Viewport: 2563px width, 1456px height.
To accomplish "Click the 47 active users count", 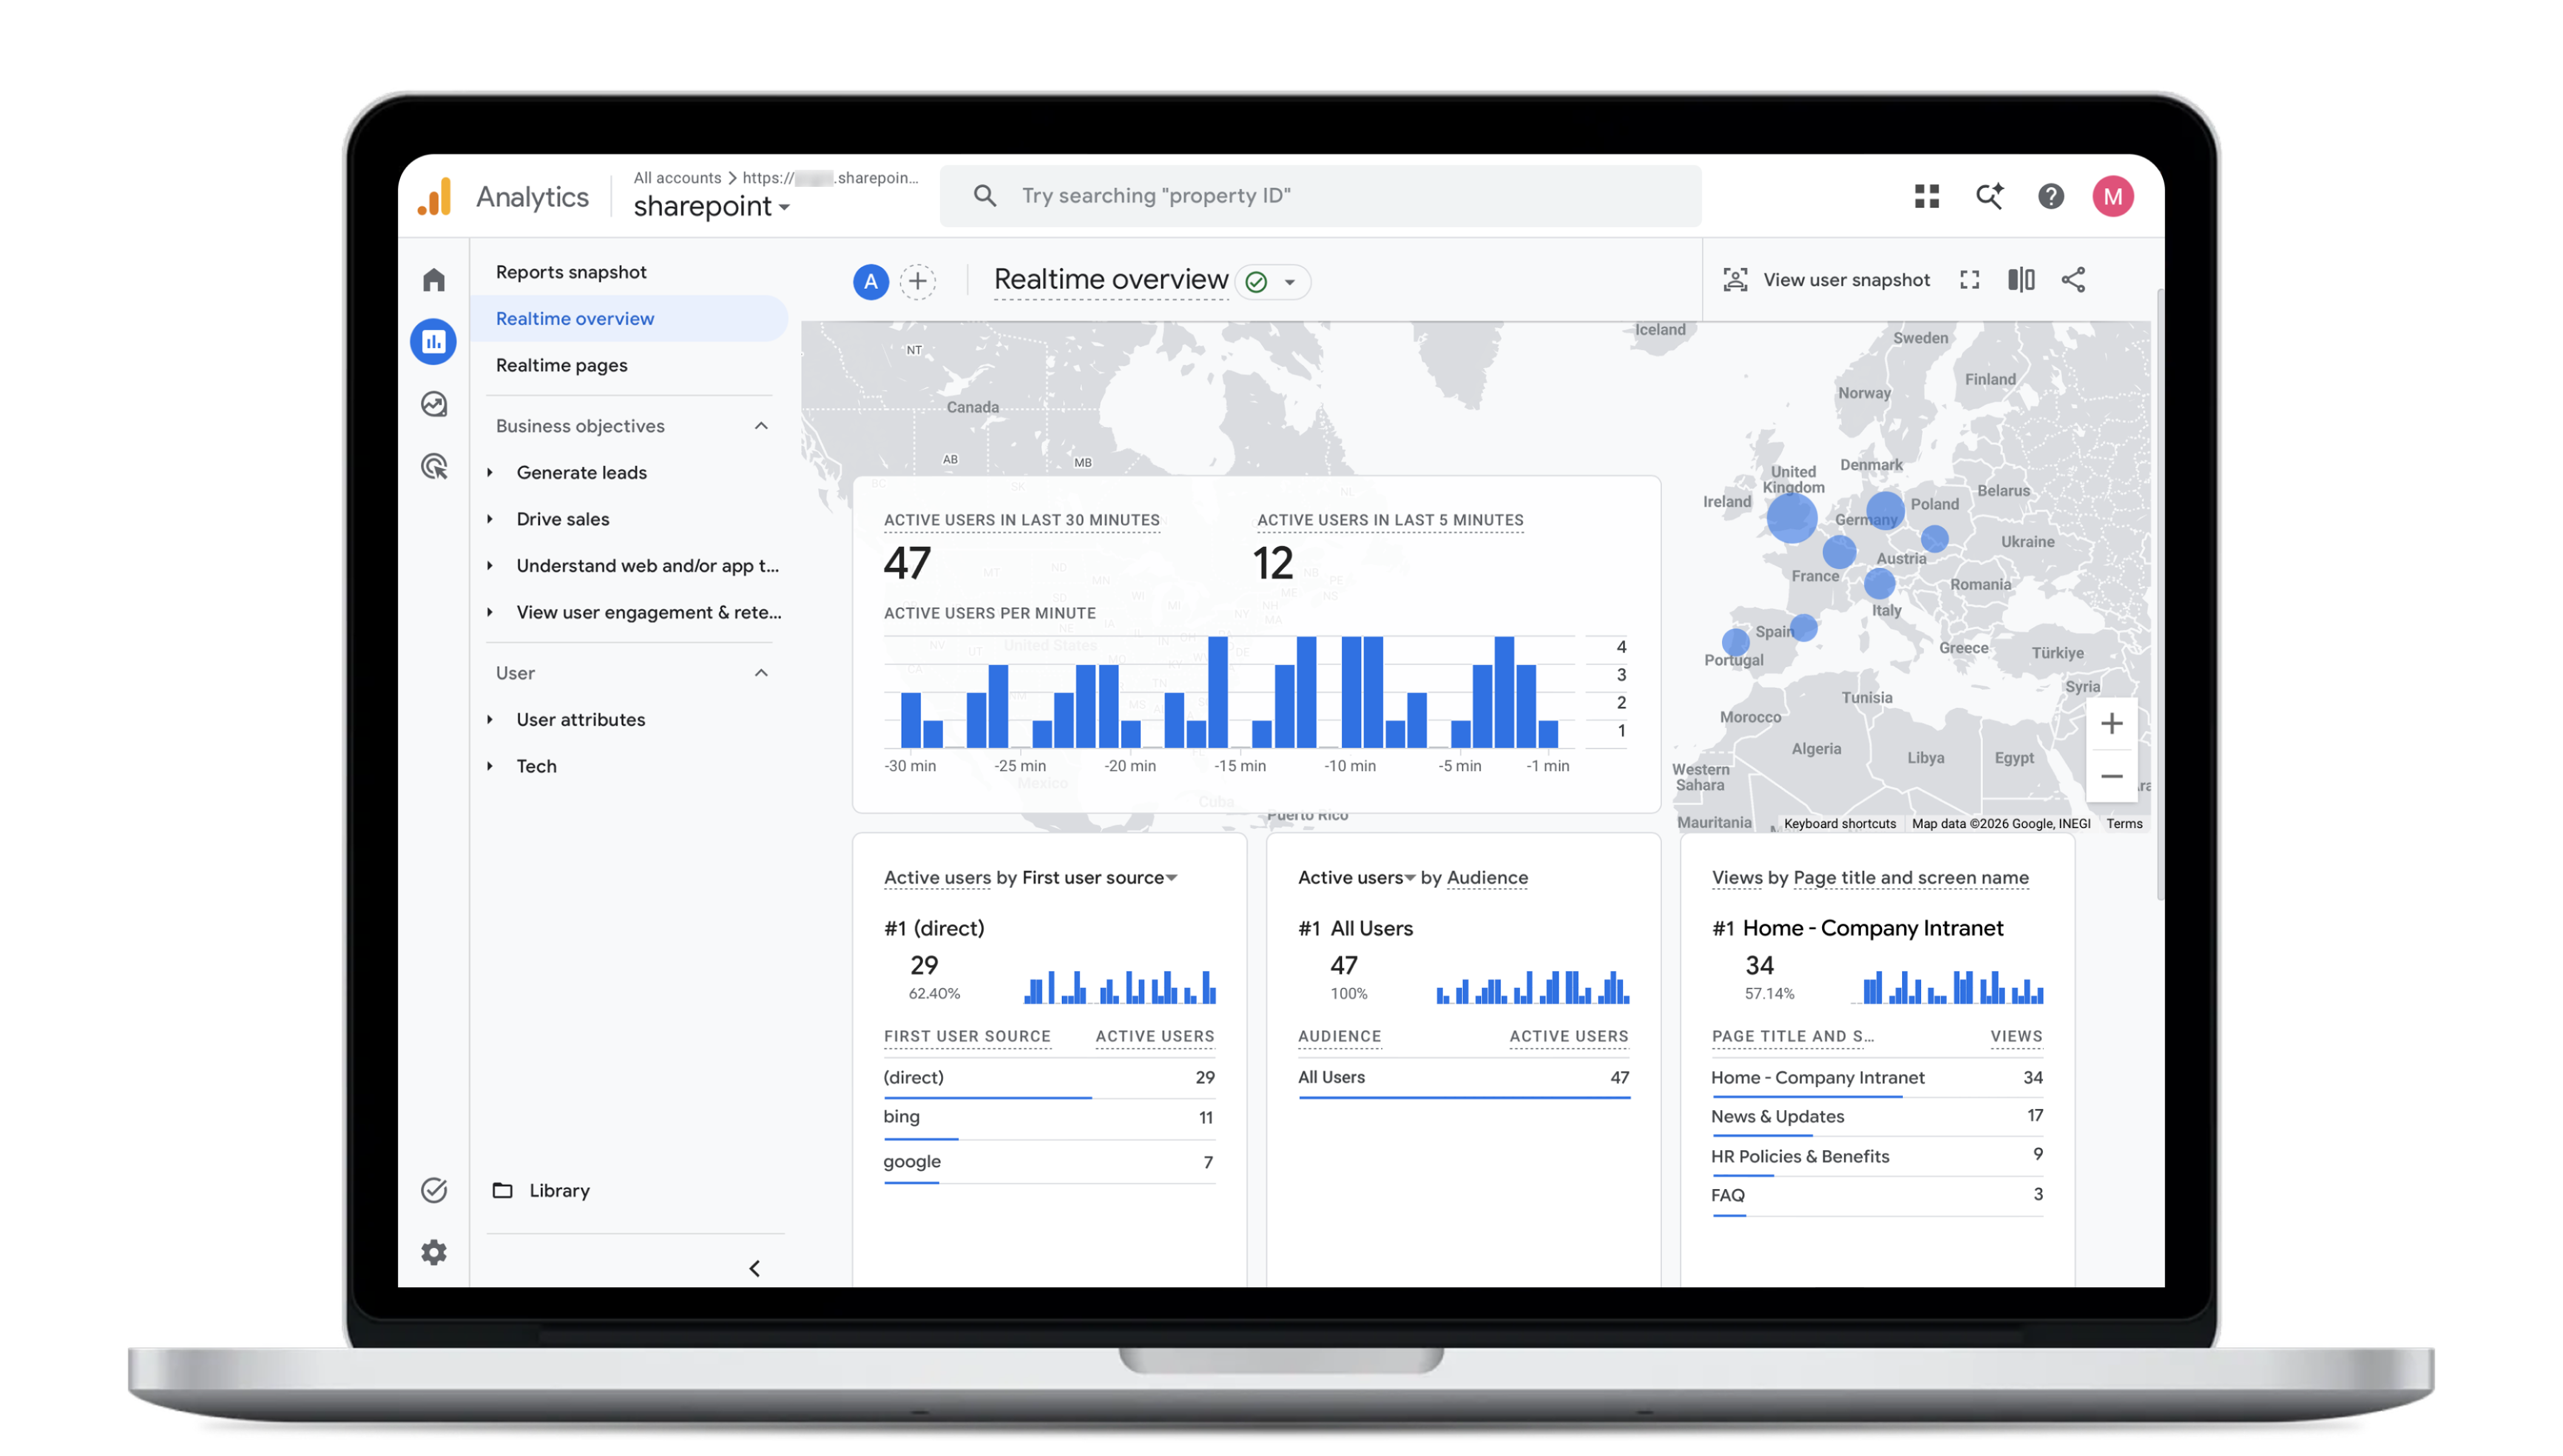I will (907, 563).
